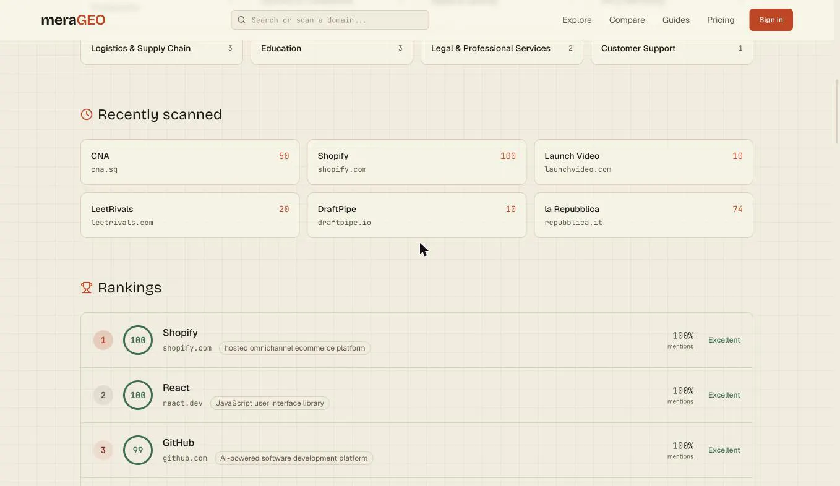This screenshot has height=486, width=840.
Task: Click the hosted omnichannel ecommerce platform tag
Action: pos(294,348)
